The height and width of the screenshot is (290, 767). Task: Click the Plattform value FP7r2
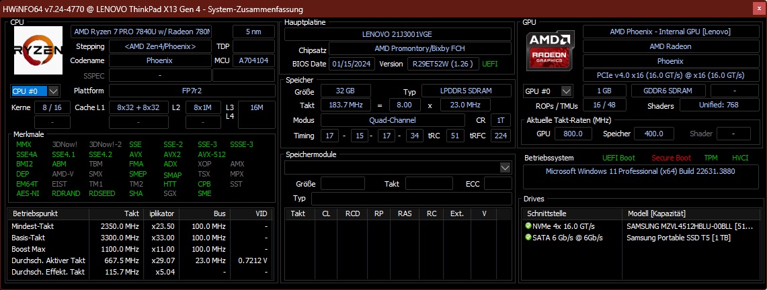pyautogui.click(x=192, y=91)
